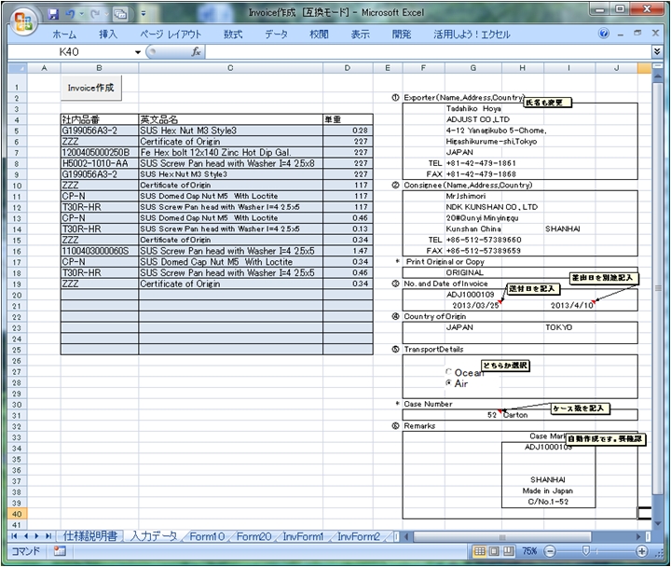Screen dimensions: 671x567
Task: Select the date cell 2013/4/10
Action: tap(569, 305)
